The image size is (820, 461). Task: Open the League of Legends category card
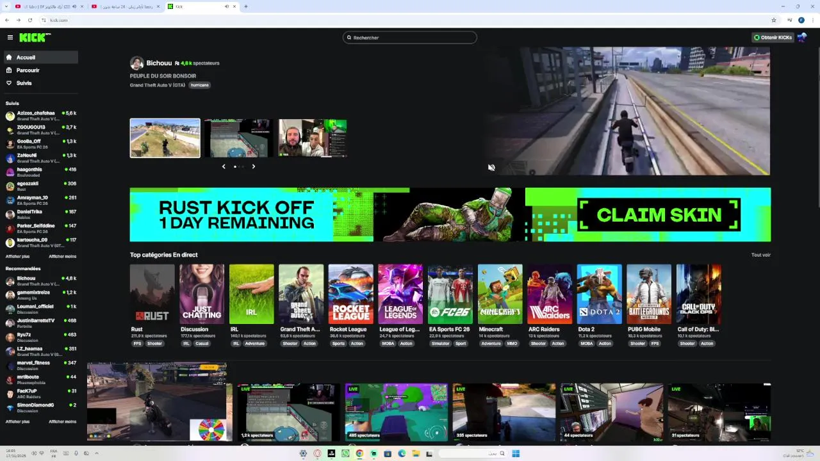point(400,294)
